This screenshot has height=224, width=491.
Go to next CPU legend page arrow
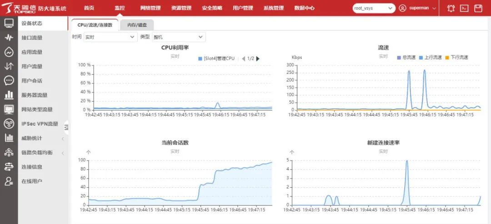(258, 58)
